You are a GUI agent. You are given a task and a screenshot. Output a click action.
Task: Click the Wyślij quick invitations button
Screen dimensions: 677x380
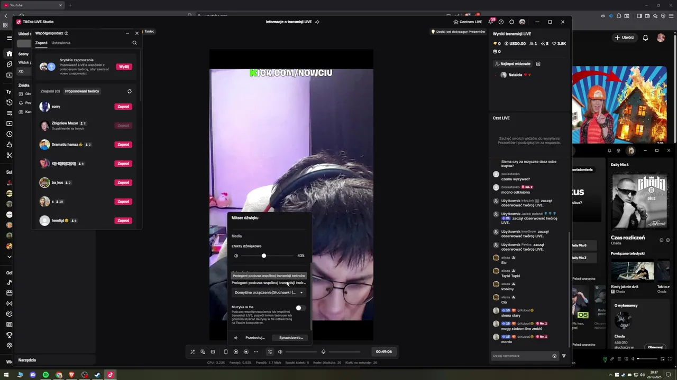124,66
